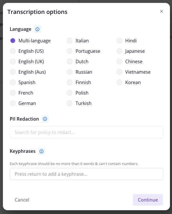This screenshot has width=172, height=214.
Task: Select the Hindi radio button
Action: tap(120, 41)
